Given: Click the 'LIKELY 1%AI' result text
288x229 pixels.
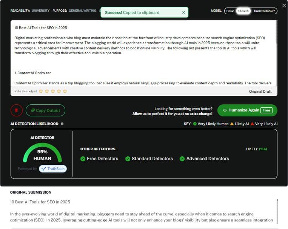Looking at the screenshot, I should click(256, 149).
